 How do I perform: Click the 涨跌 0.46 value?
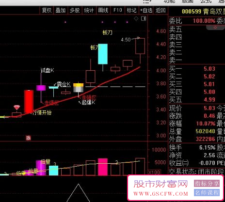209,116
